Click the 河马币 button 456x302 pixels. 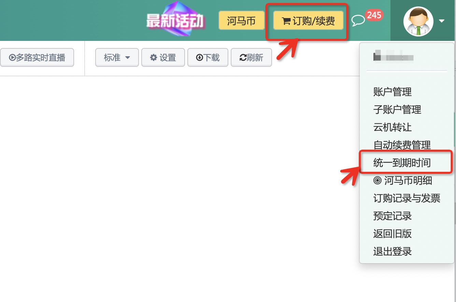point(241,20)
